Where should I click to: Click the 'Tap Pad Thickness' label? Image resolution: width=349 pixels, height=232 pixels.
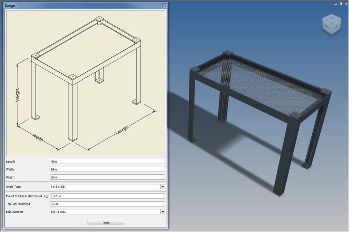18,204
